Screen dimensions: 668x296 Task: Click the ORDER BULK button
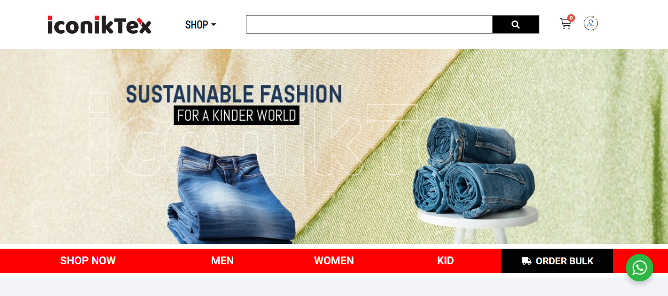tap(557, 261)
